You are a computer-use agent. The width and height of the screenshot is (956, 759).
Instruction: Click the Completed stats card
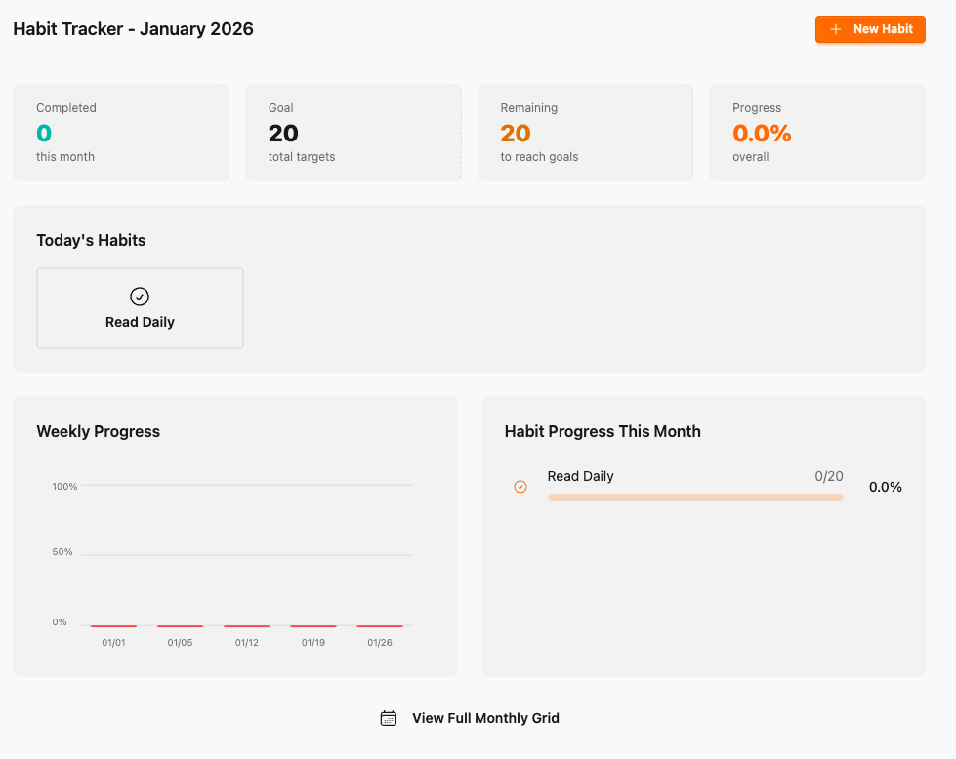[x=120, y=132]
